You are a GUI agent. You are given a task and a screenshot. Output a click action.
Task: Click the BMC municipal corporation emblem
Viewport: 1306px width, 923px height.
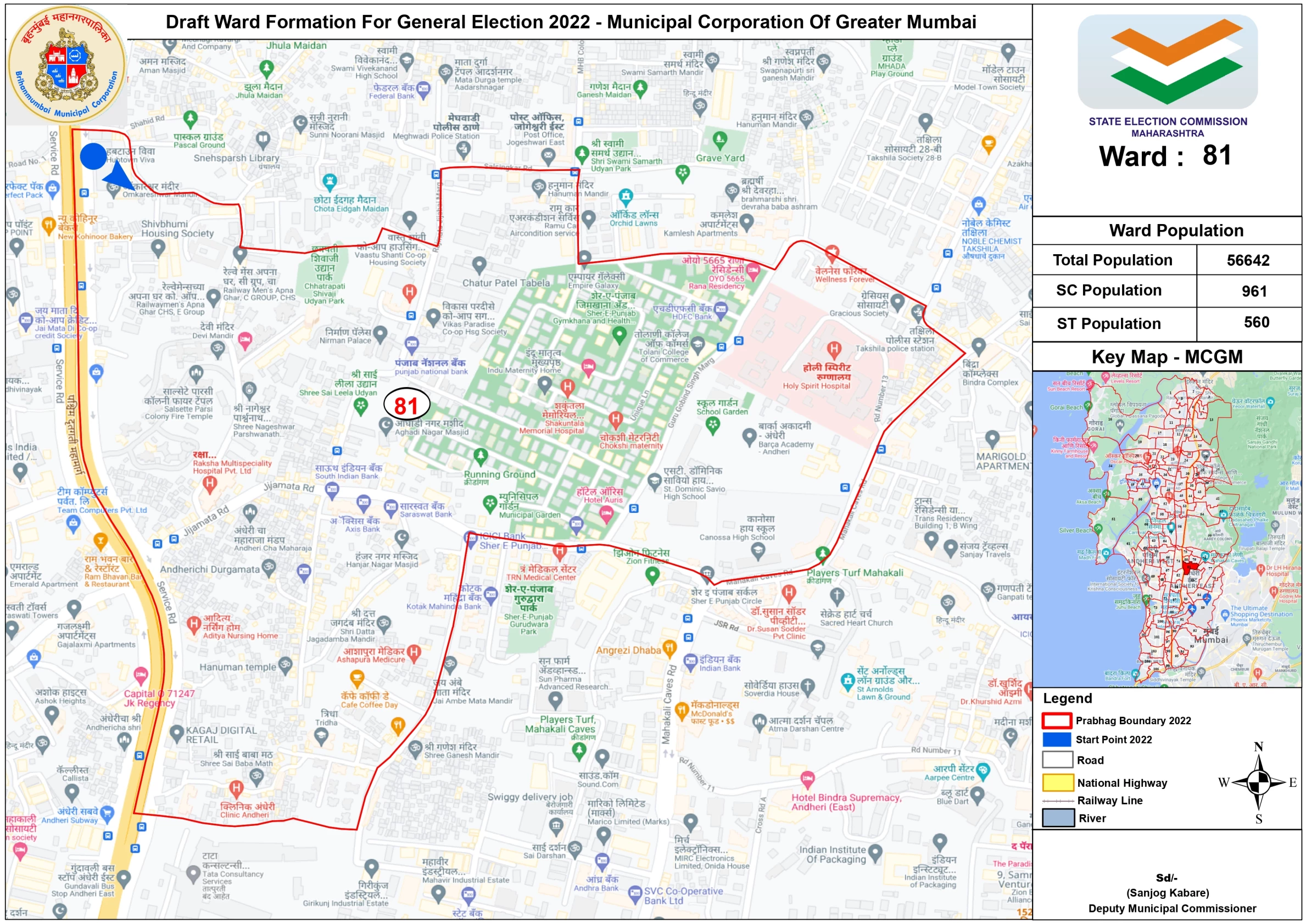point(67,64)
